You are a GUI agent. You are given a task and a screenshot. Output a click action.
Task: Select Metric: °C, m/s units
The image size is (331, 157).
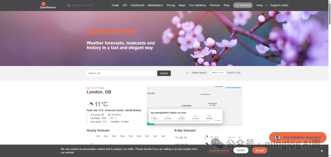click(218, 73)
